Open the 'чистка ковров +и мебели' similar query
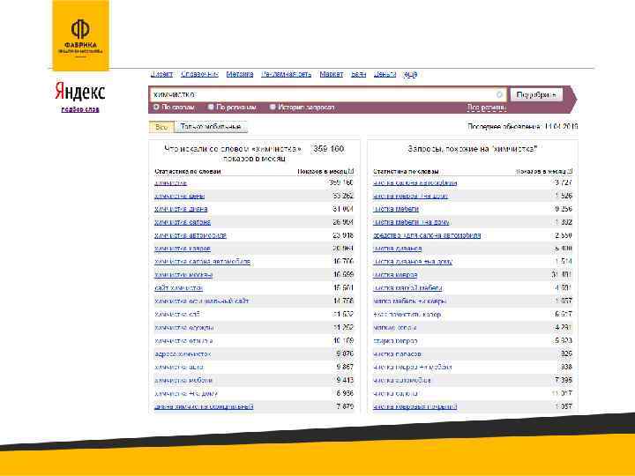Screen dimensions: 635x476 click(412, 367)
